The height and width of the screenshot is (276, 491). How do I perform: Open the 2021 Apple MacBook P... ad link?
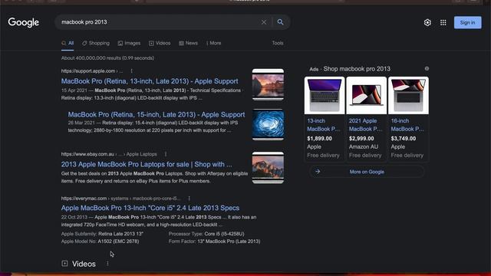(365, 125)
